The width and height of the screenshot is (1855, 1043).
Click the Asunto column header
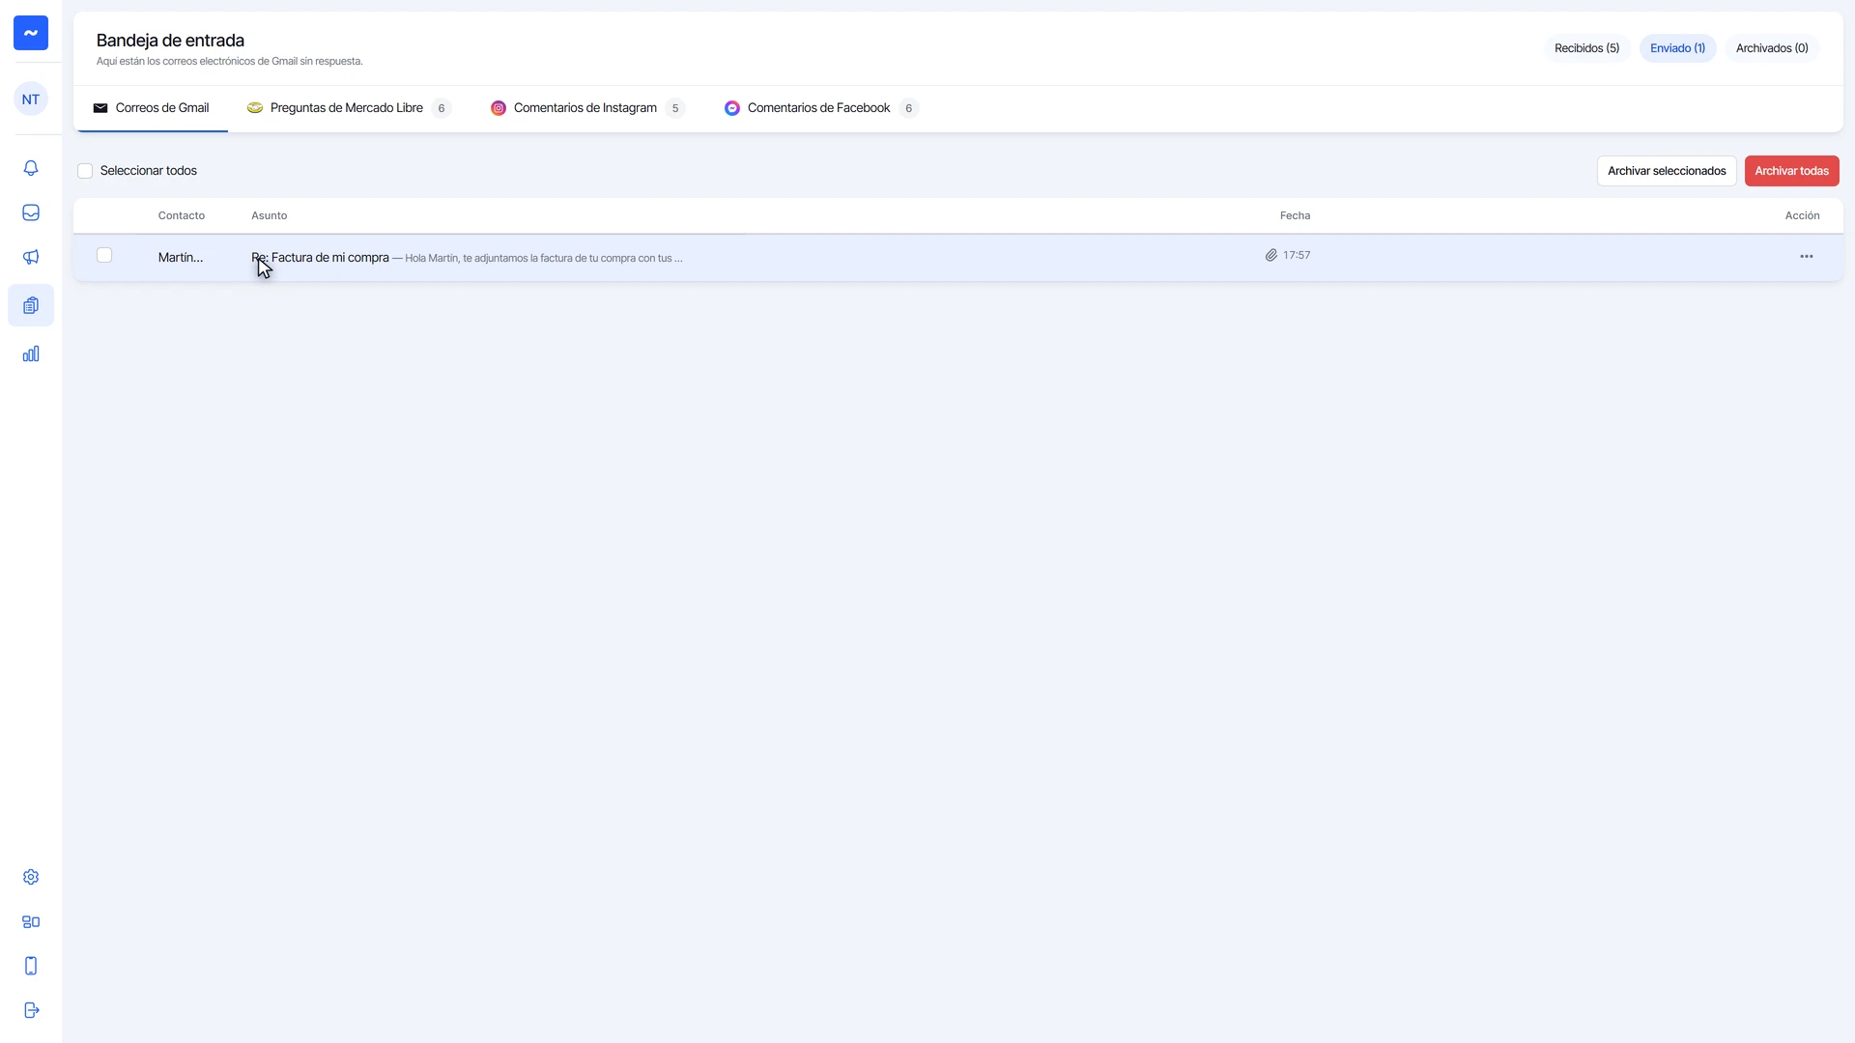[270, 215]
